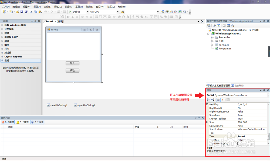Click Solution Explorer Properties icon
This screenshot has width=270, height=161.
(x=209, y=25)
